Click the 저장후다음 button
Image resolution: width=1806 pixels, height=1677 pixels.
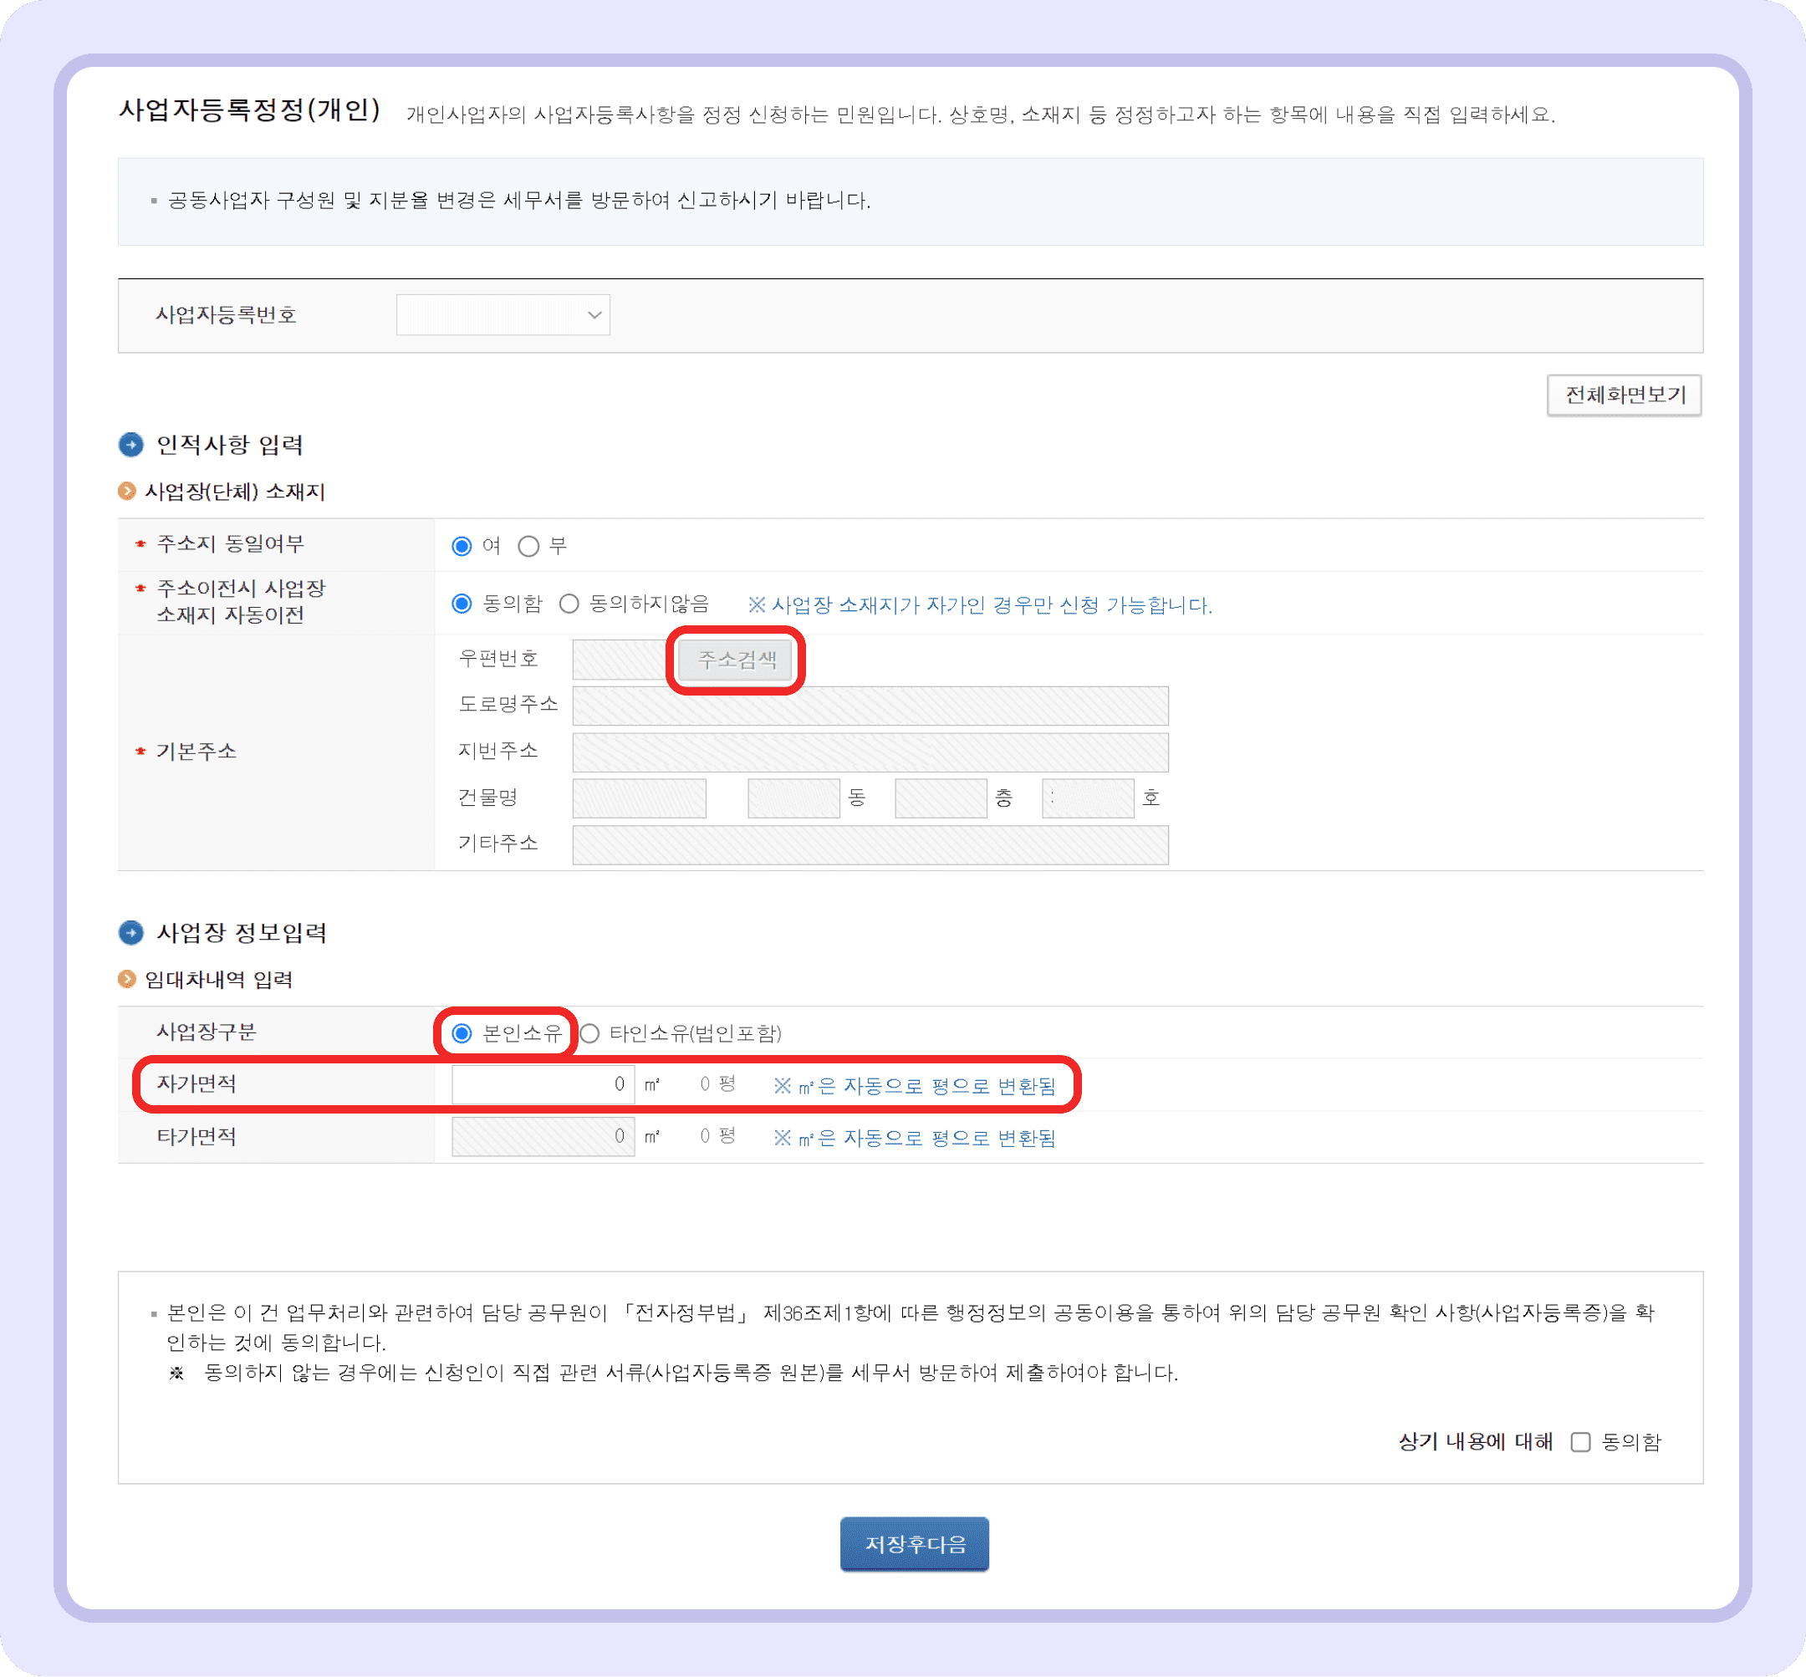pyautogui.click(x=914, y=1543)
